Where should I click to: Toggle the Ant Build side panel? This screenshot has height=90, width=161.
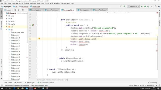[159, 13]
